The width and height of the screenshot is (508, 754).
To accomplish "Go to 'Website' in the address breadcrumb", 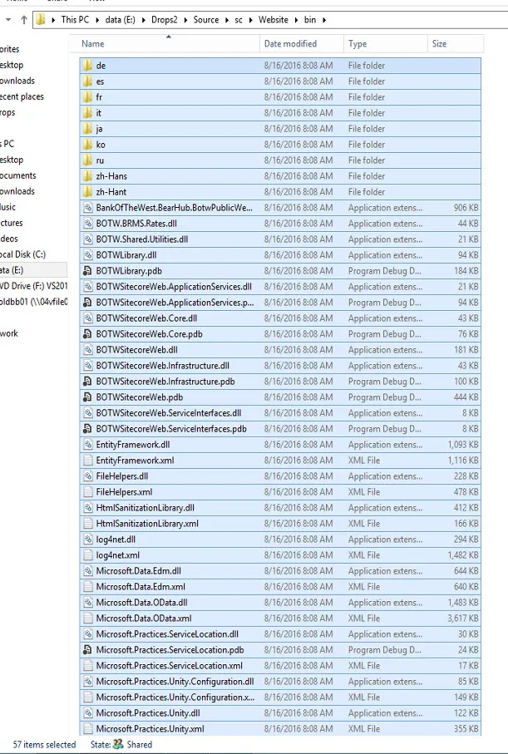I will pos(274,20).
